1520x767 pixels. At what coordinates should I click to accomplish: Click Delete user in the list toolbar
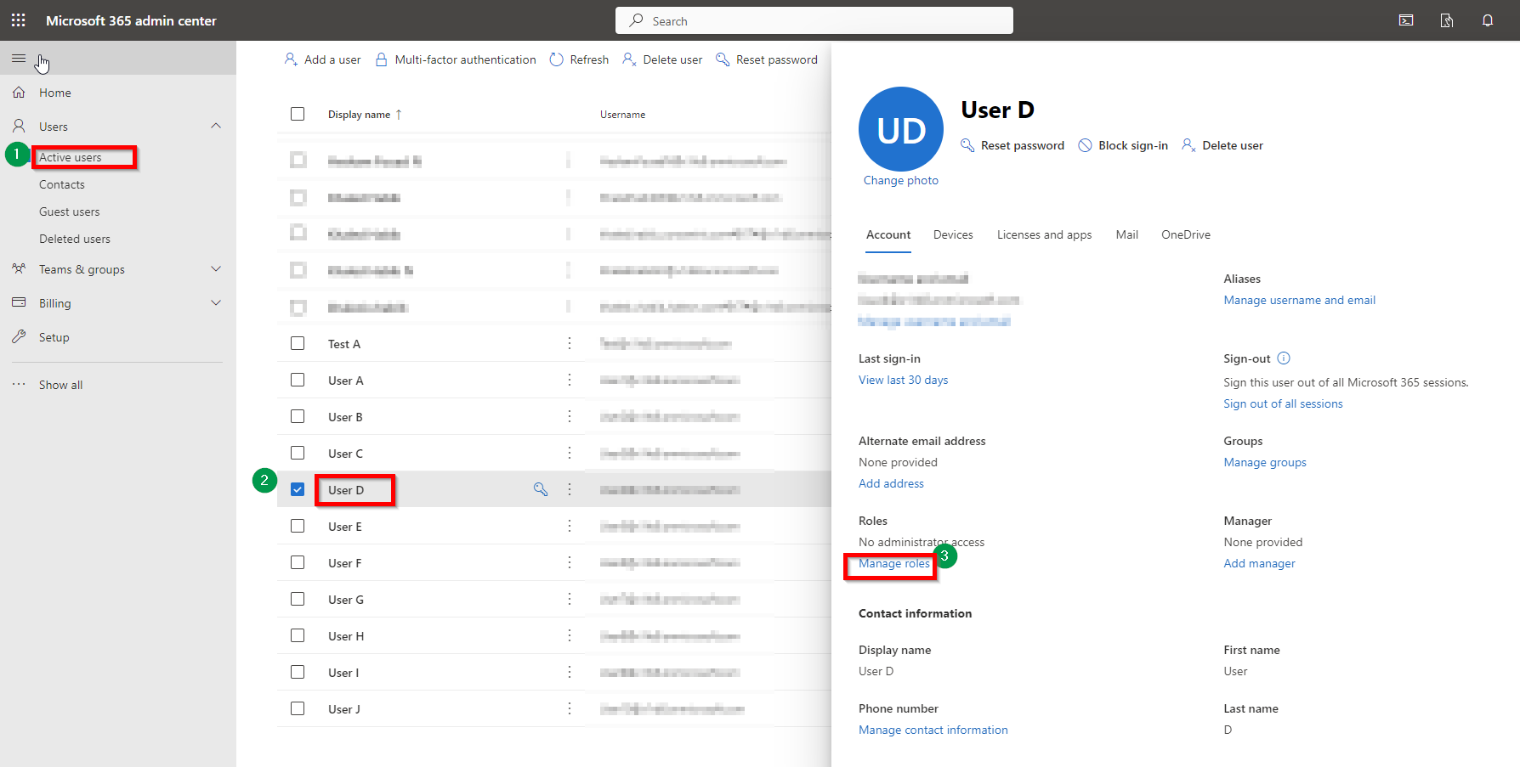(x=662, y=59)
